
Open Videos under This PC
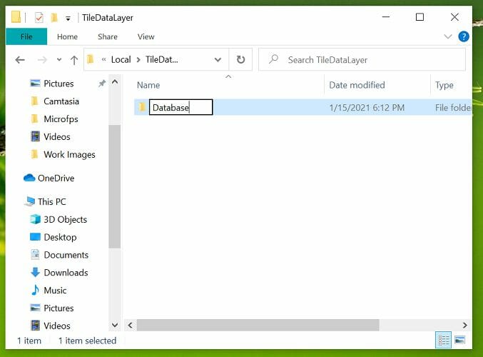[57, 326]
